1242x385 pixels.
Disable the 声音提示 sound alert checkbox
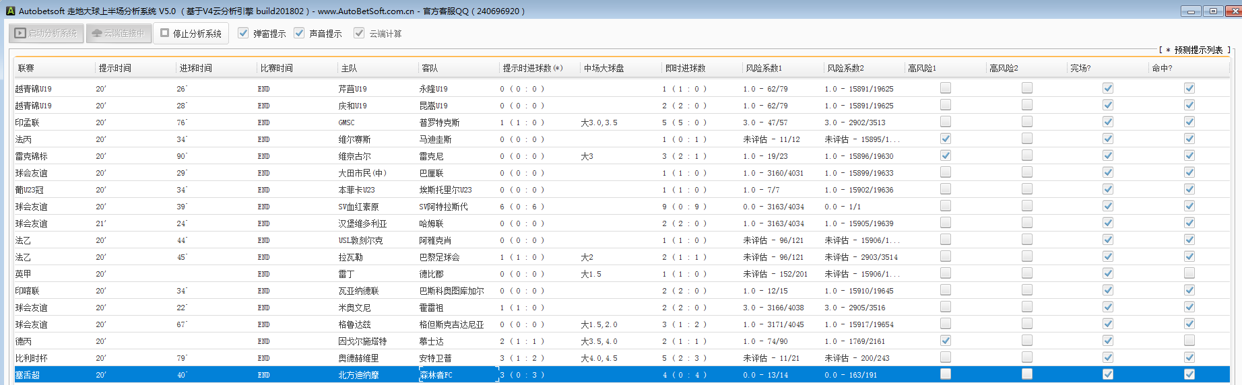(x=300, y=33)
